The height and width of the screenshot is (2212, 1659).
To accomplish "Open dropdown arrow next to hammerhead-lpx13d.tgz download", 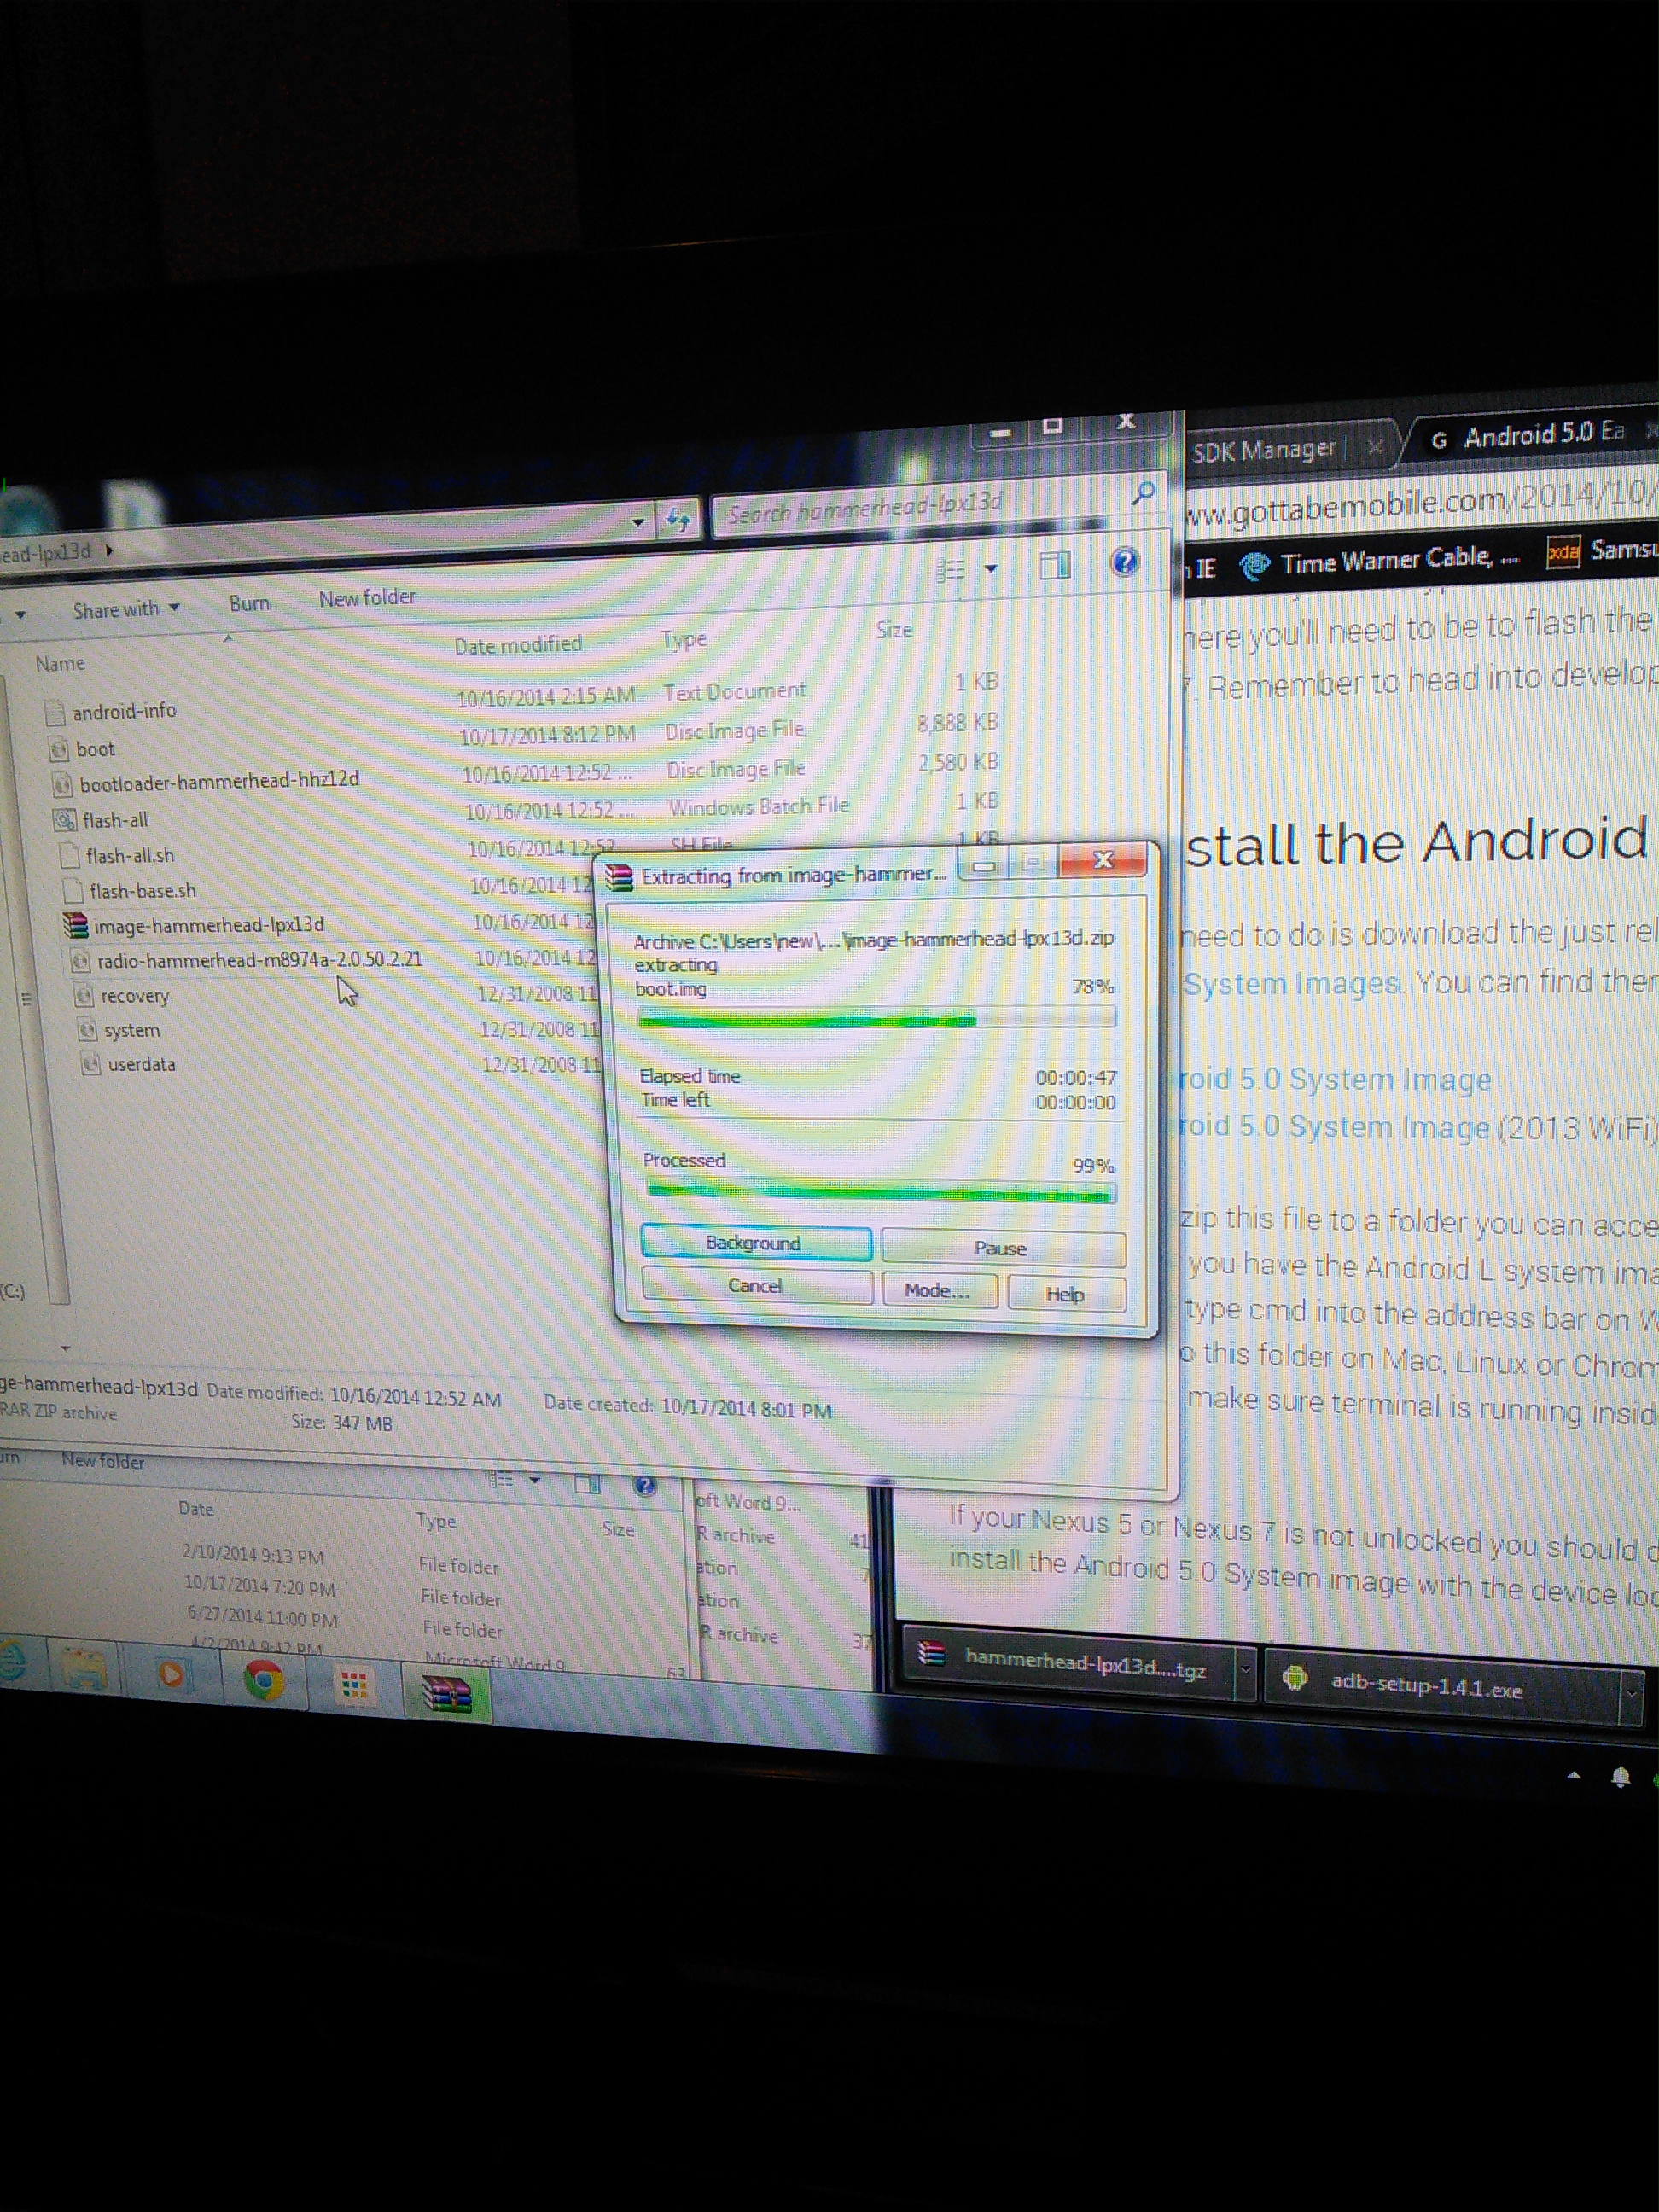I will point(1245,1669).
